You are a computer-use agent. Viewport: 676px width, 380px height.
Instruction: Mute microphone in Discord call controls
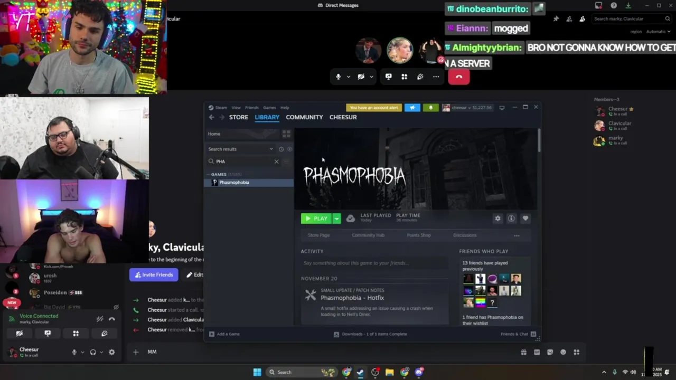(x=339, y=77)
